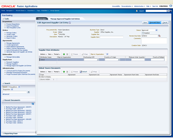Open Research Suppliers task link

(x=13, y=62)
